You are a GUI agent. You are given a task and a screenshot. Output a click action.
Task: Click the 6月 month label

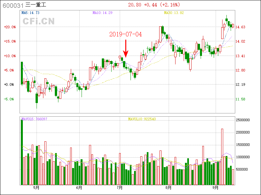[79, 188]
